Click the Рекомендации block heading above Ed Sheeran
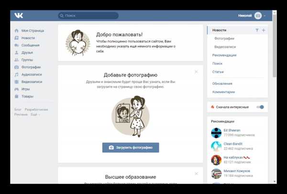 (222, 122)
